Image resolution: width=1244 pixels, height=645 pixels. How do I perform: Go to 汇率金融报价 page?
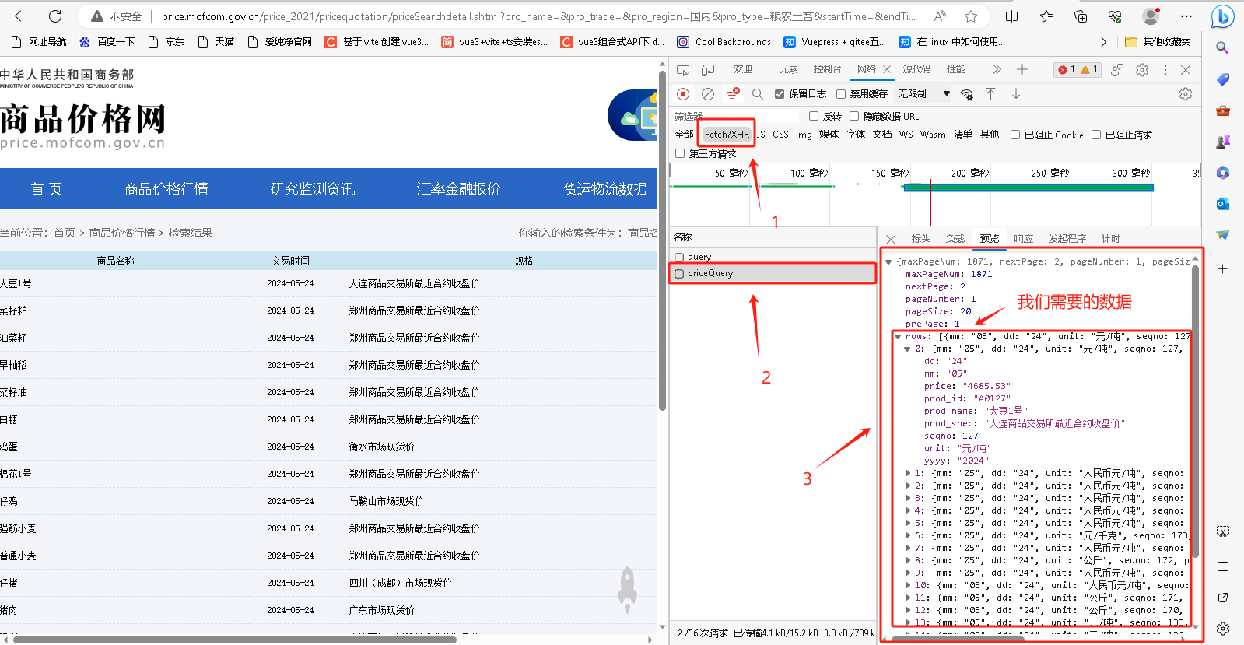[x=459, y=189]
